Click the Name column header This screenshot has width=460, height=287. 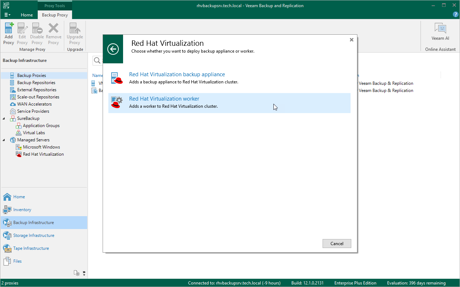97,76
